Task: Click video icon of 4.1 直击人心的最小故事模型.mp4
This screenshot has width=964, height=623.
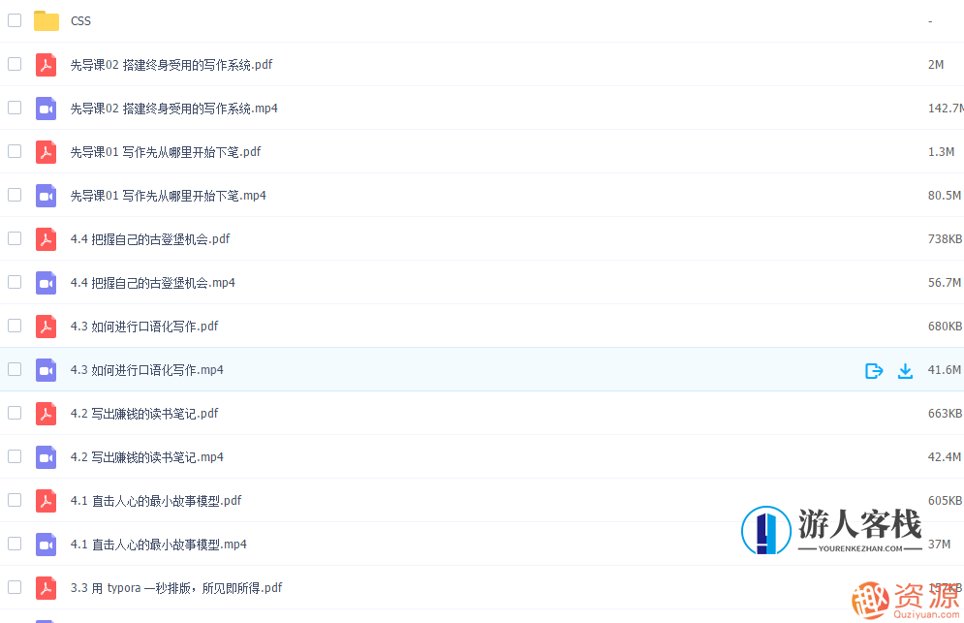Action: click(x=46, y=545)
